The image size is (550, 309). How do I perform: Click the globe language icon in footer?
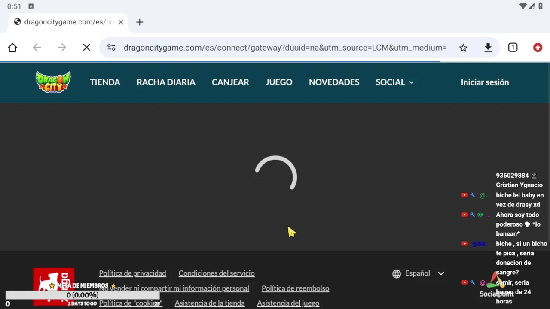tap(397, 273)
